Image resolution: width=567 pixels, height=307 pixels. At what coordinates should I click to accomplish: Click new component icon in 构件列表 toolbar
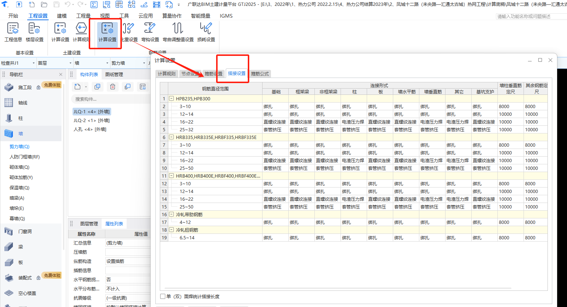tap(77, 87)
